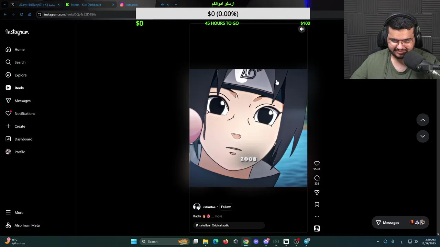Open Windows Start menu
The image size is (440, 247).
[134, 242]
